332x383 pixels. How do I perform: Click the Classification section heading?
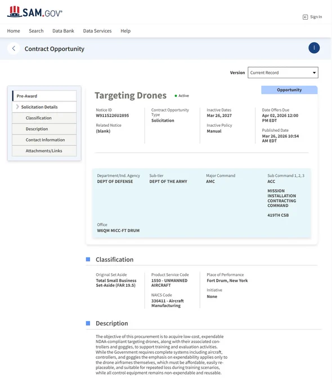tap(114, 260)
